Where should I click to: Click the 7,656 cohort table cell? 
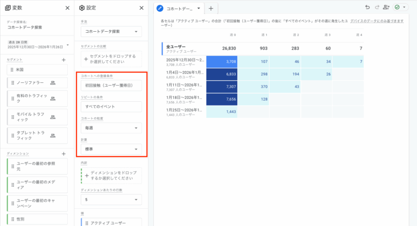(222, 99)
